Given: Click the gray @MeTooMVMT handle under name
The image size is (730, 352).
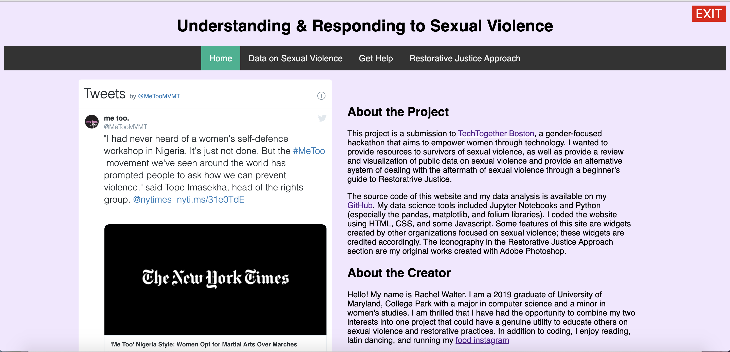Looking at the screenshot, I should click(125, 127).
